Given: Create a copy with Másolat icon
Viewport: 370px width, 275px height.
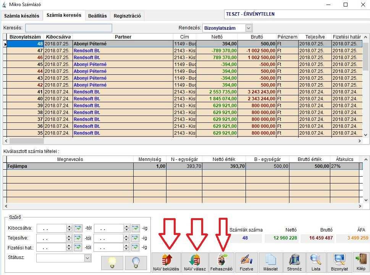Looking at the screenshot, I should (x=271, y=262).
